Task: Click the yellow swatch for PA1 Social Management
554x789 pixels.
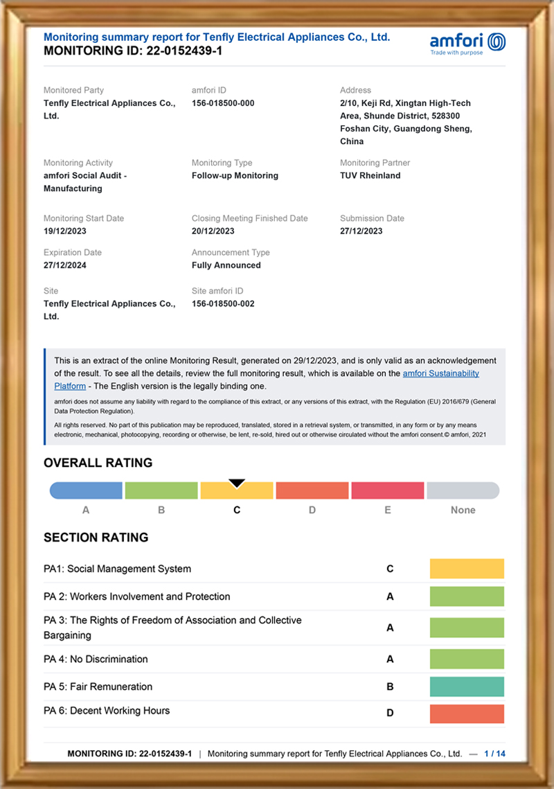Action: pyautogui.click(x=467, y=569)
